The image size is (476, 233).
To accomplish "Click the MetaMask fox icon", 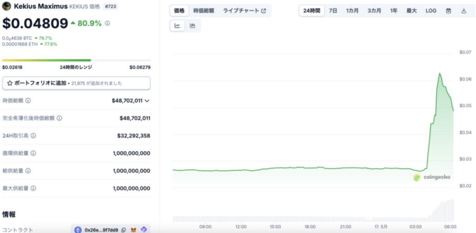I will [133, 230].
